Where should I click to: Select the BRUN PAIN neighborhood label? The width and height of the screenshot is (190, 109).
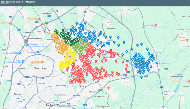pyautogui.click(x=21, y=69)
